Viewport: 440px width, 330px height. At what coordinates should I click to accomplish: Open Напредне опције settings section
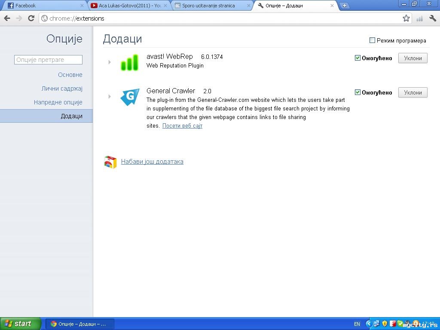(58, 102)
